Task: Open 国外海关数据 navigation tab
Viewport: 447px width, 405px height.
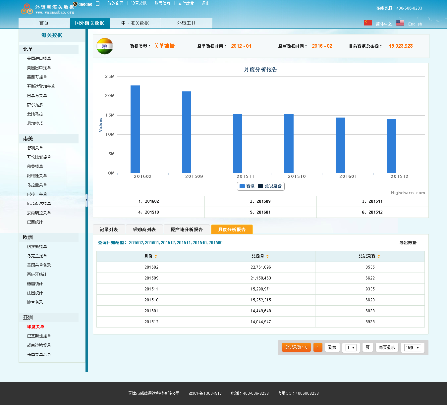Action: pos(89,23)
